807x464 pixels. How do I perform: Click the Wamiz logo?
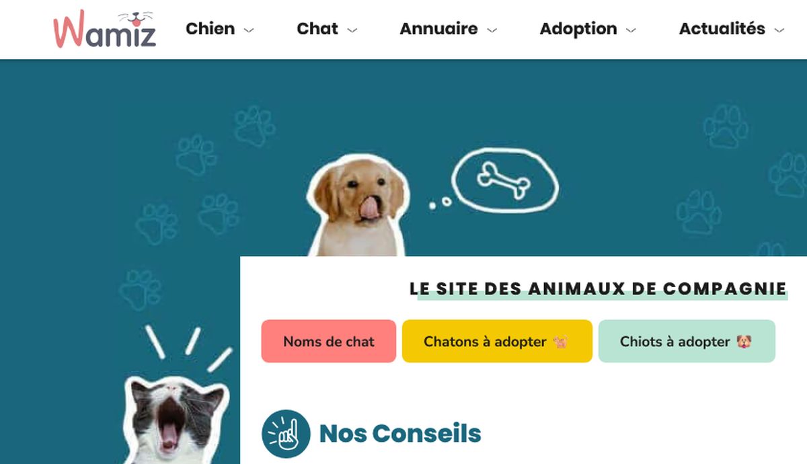click(105, 29)
